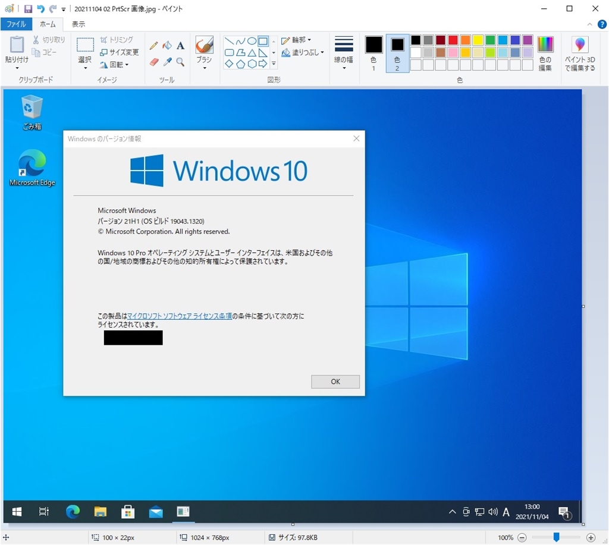Choose the Curve shape

[x=240, y=41]
